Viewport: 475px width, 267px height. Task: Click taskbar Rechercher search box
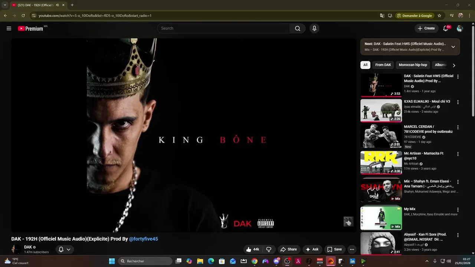(145, 261)
